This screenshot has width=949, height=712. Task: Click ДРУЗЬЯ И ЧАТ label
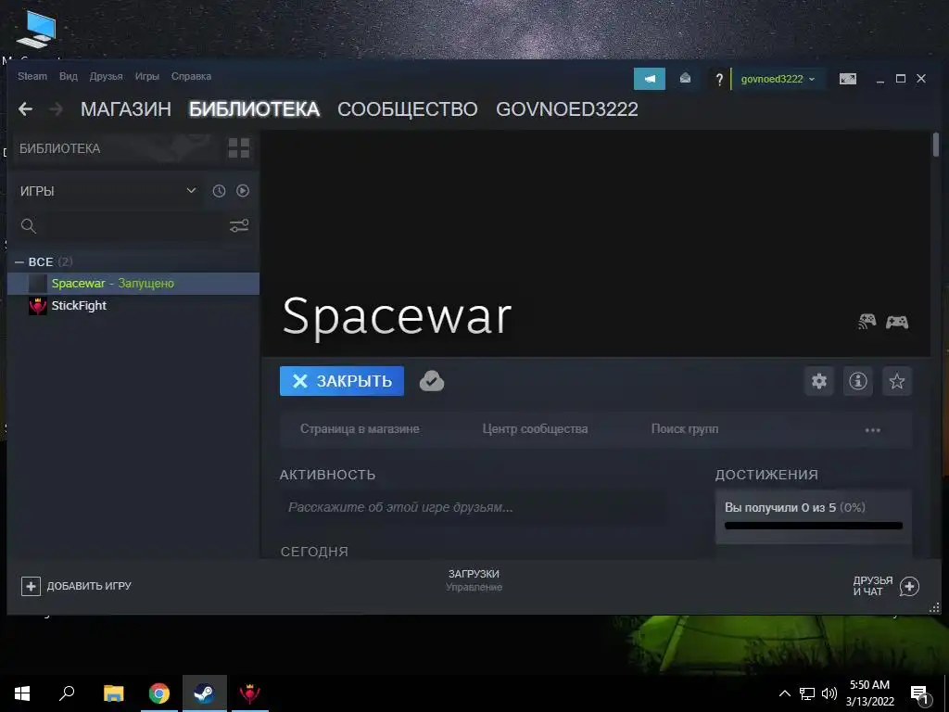(873, 586)
